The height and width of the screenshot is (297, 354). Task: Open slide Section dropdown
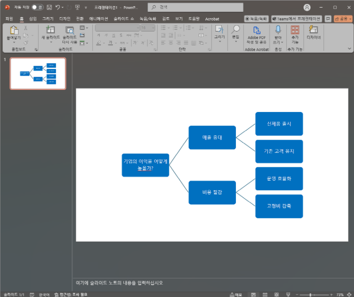(84, 43)
